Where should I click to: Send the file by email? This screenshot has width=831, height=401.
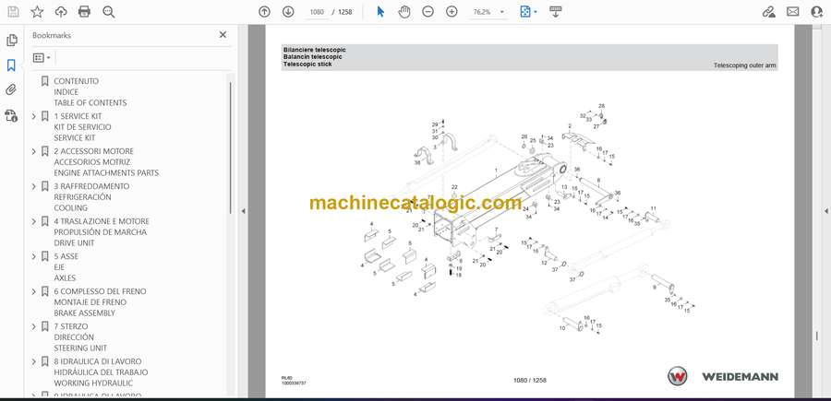(793, 12)
